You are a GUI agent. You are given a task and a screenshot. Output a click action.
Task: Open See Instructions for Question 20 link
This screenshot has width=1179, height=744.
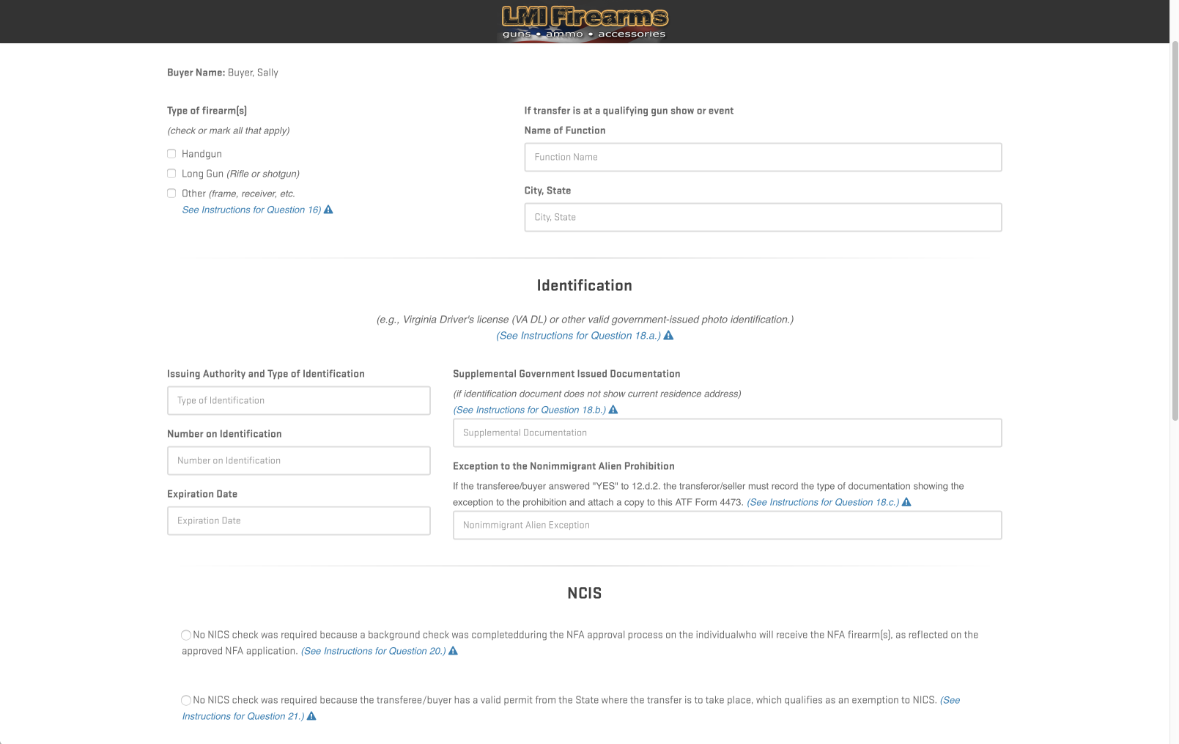click(x=374, y=651)
